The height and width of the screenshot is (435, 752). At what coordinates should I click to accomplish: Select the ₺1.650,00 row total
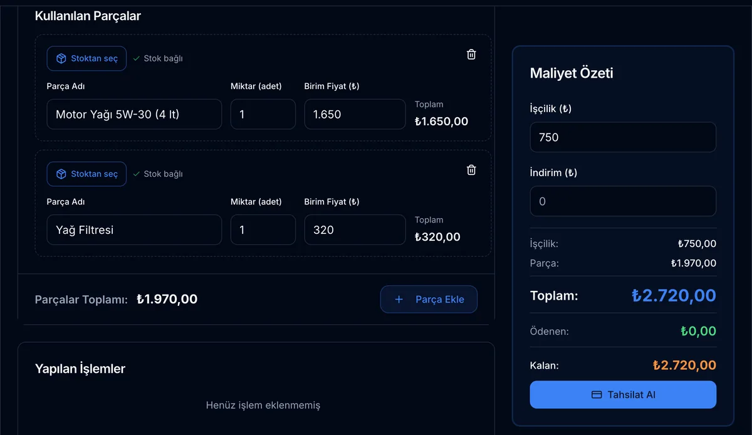point(441,122)
